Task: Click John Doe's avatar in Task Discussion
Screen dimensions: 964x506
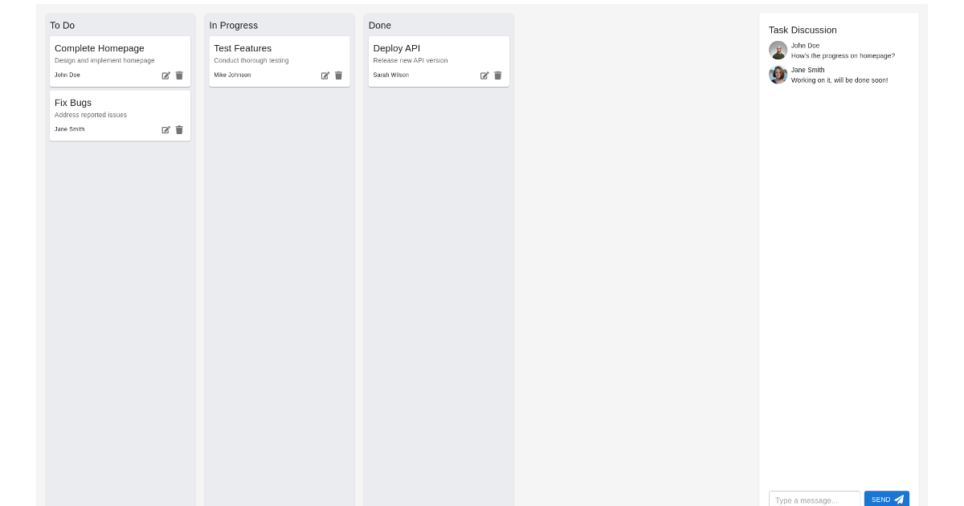Action: 778,50
